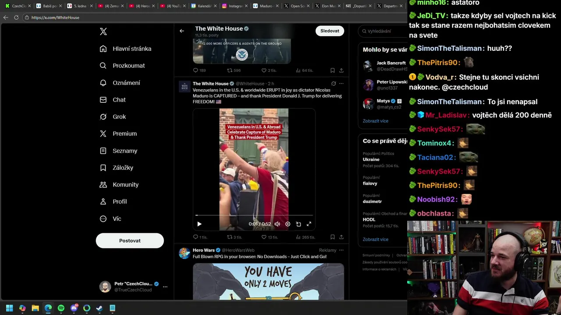Bookmark the Maduro video tweet
The width and height of the screenshot is (561, 315).
coord(332,237)
